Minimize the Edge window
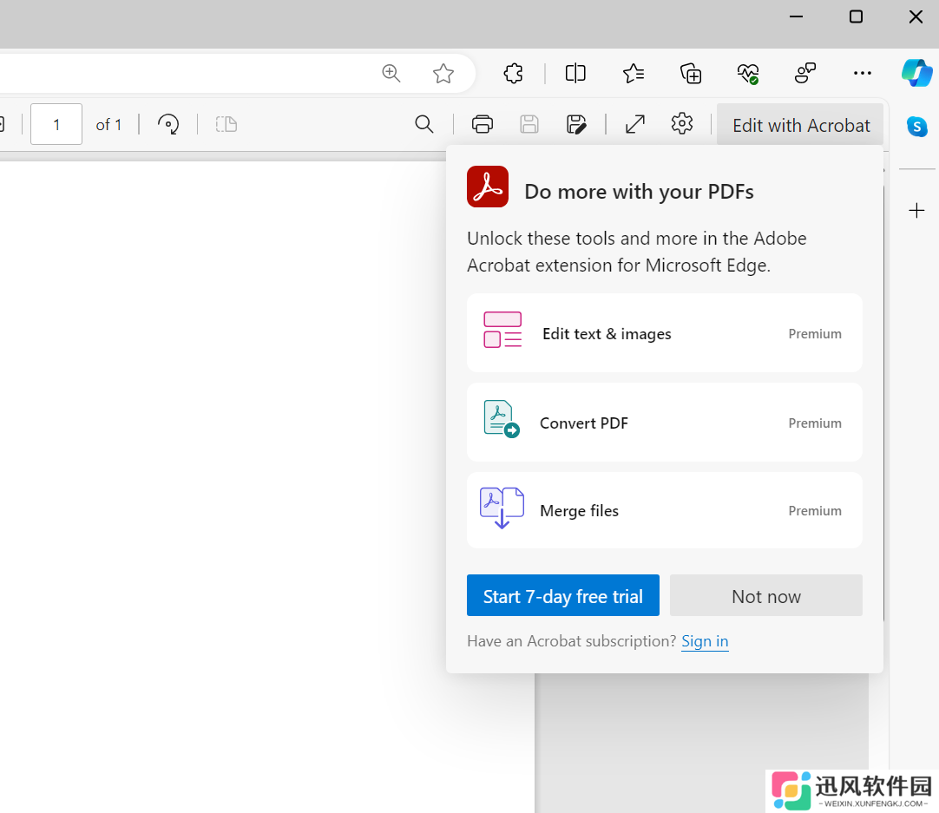 tap(796, 16)
